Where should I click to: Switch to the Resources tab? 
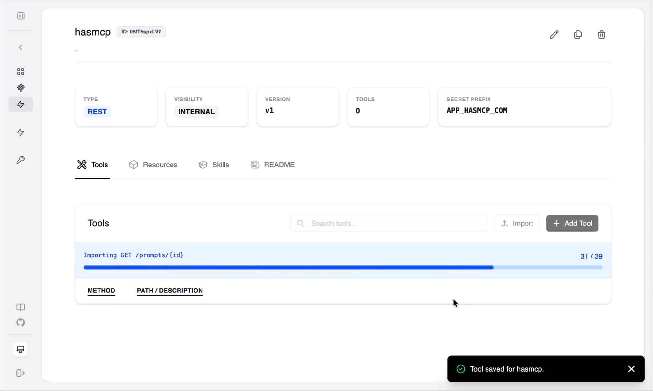pyautogui.click(x=153, y=165)
